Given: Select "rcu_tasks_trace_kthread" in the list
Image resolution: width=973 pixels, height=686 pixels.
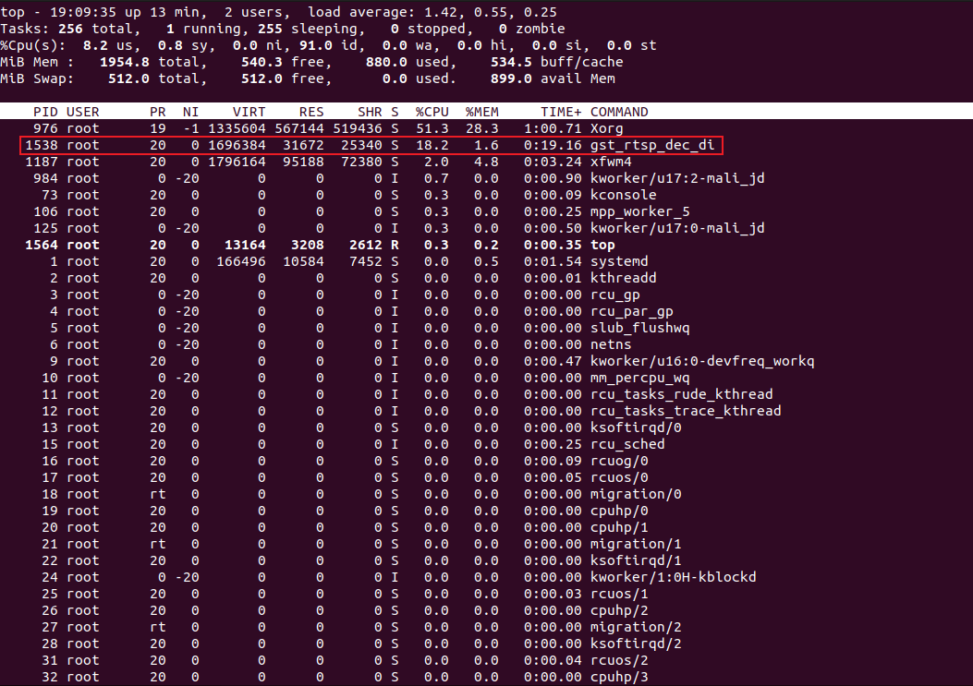Looking at the screenshot, I should tap(686, 411).
